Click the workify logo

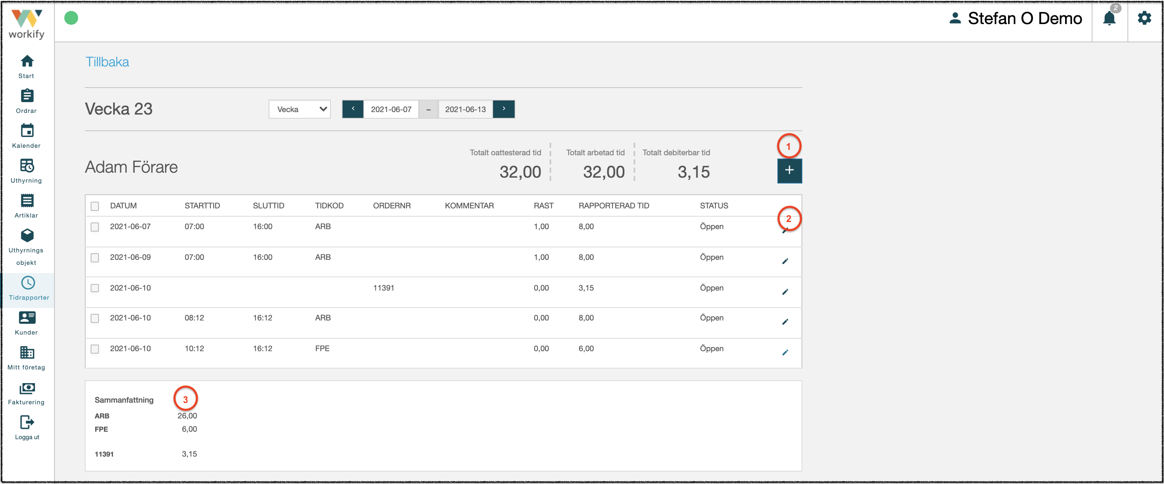click(27, 24)
